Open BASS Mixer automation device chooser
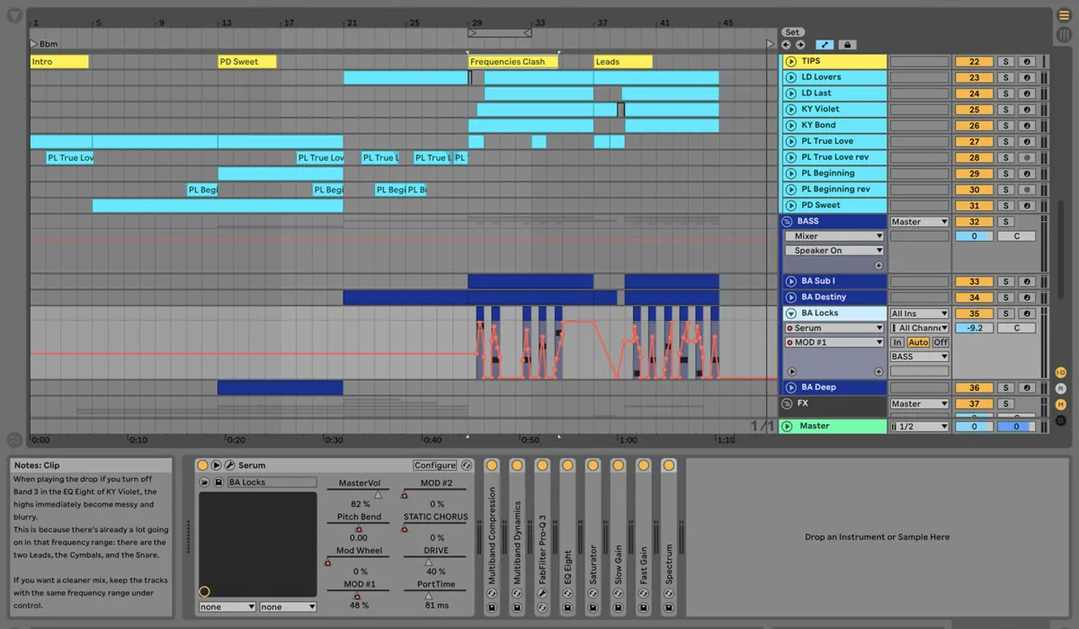This screenshot has width=1079, height=629. [834, 236]
